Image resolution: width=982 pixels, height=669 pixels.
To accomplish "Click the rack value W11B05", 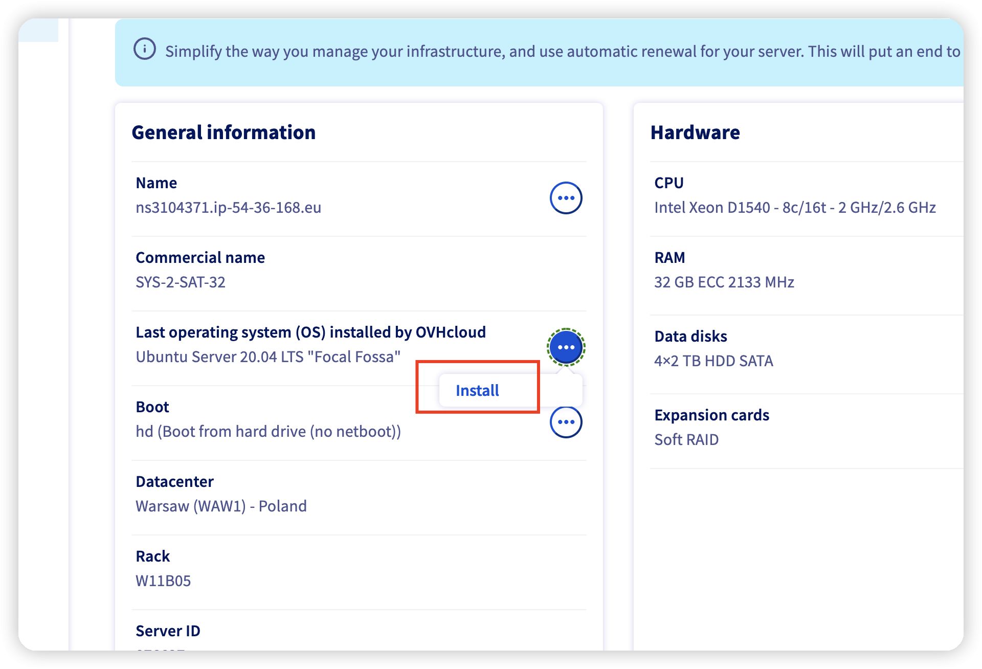I will point(163,581).
